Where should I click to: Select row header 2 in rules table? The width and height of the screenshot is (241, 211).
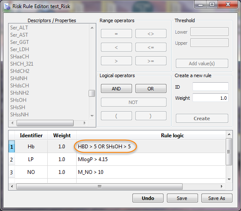(x=11, y=159)
